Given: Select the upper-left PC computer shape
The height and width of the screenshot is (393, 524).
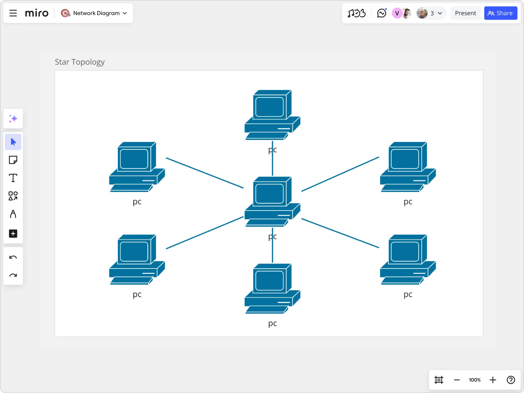Looking at the screenshot, I should 137,167.
